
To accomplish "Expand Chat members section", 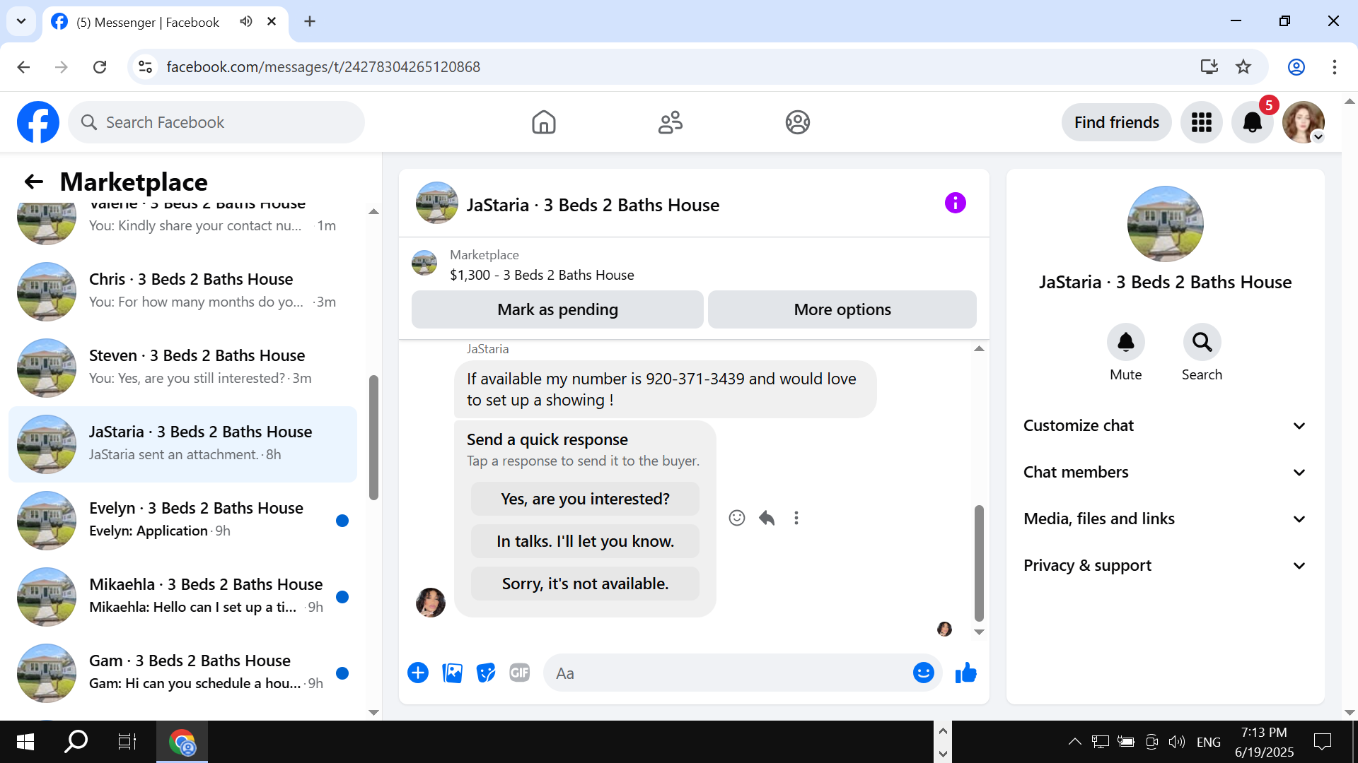I will point(1165,472).
